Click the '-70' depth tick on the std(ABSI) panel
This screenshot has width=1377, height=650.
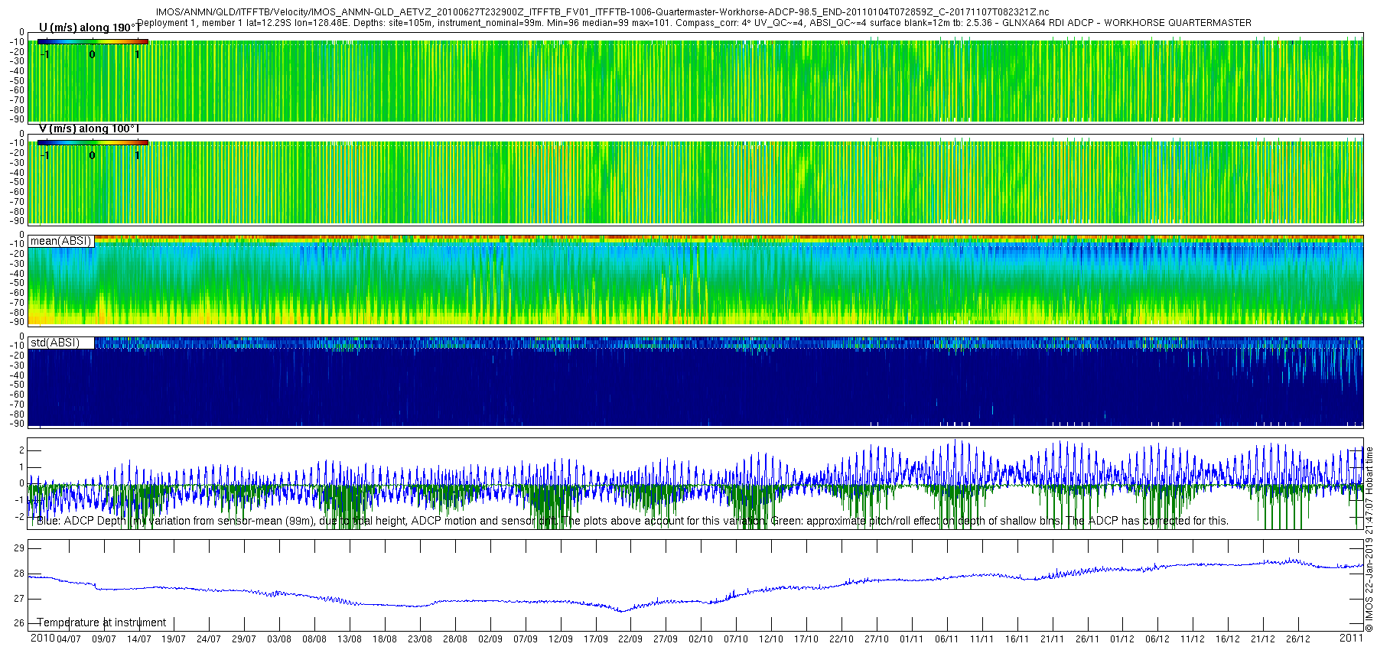[17, 405]
